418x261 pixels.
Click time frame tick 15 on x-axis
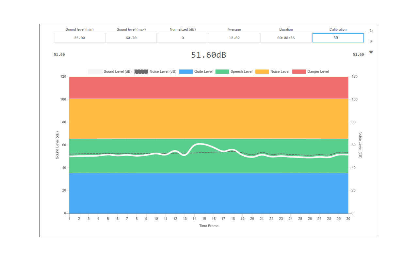[x=204, y=219]
